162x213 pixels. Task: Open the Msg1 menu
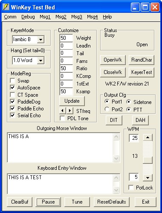[x=45, y=17]
